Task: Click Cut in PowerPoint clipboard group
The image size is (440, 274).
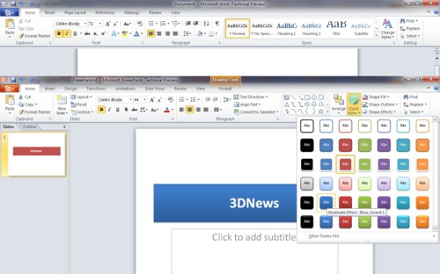Action: [25, 97]
